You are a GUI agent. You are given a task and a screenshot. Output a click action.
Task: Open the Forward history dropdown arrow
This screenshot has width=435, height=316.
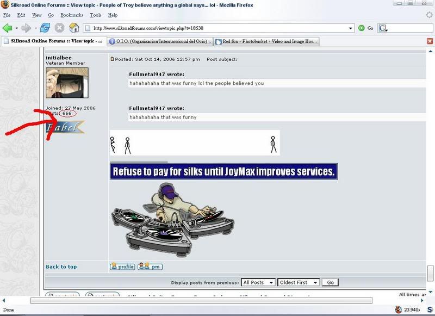pyautogui.click(x=35, y=28)
